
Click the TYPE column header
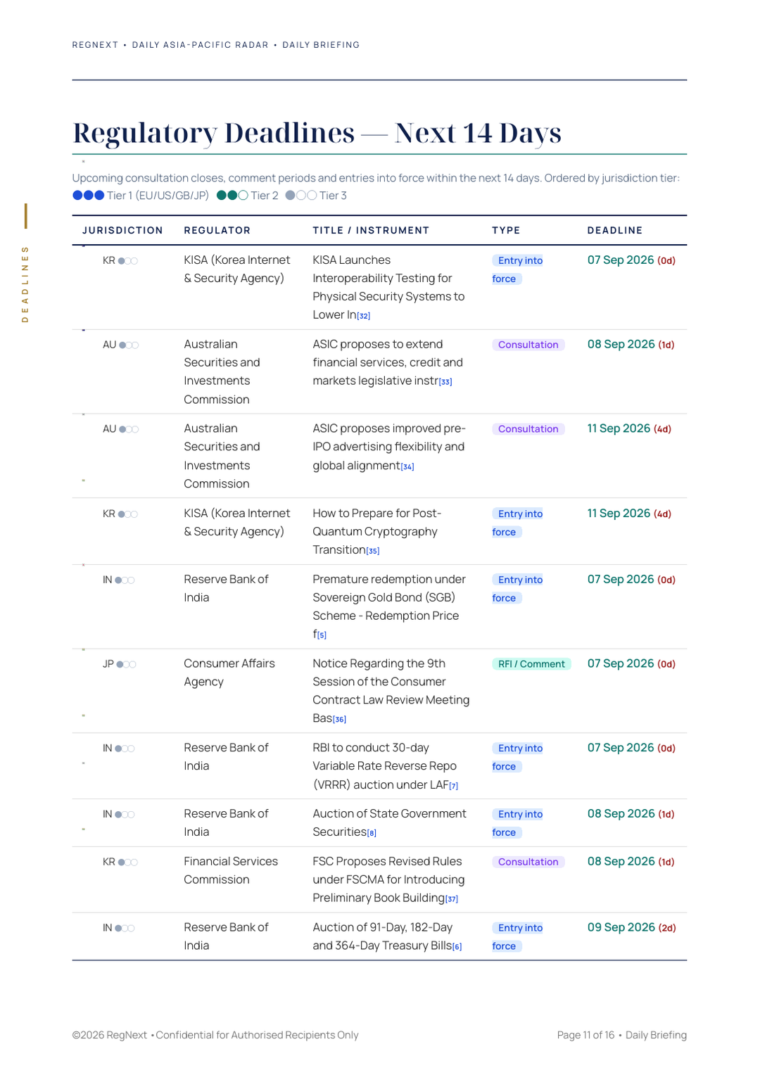pos(506,231)
